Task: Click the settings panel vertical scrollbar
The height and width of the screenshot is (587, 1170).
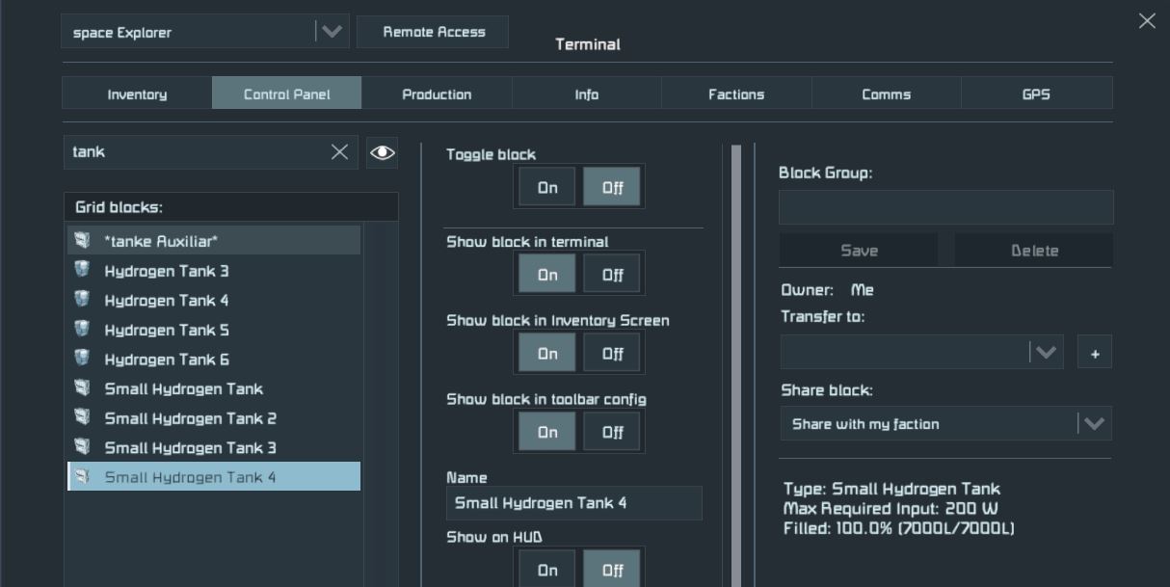Action: coord(736,366)
